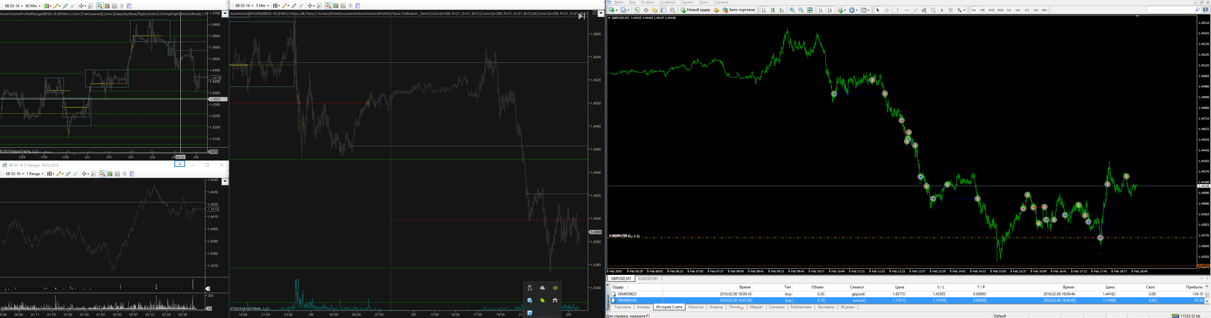
Task: Switch the timeframe to M15
Action: coord(992,10)
